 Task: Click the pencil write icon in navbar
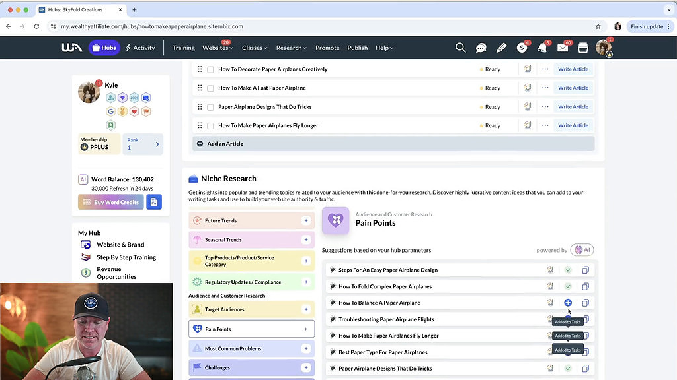pos(501,47)
